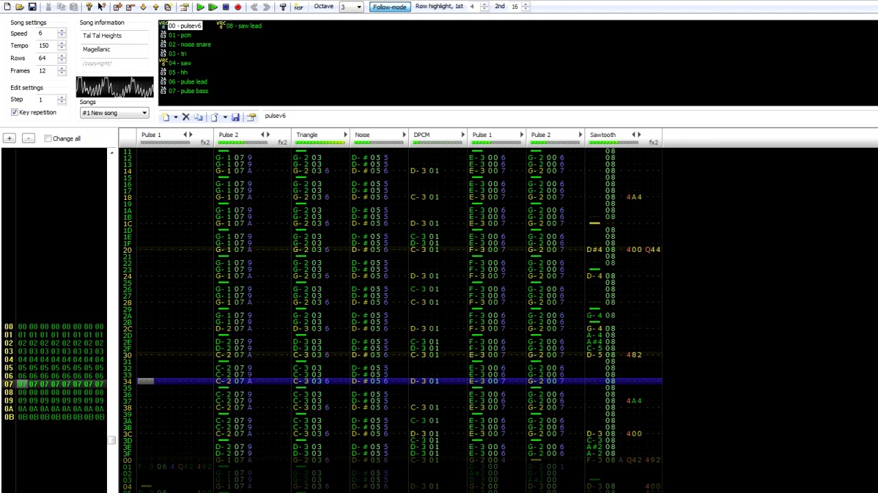Toggle record edit mode
This screenshot has height=493, width=878.
[x=238, y=7]
